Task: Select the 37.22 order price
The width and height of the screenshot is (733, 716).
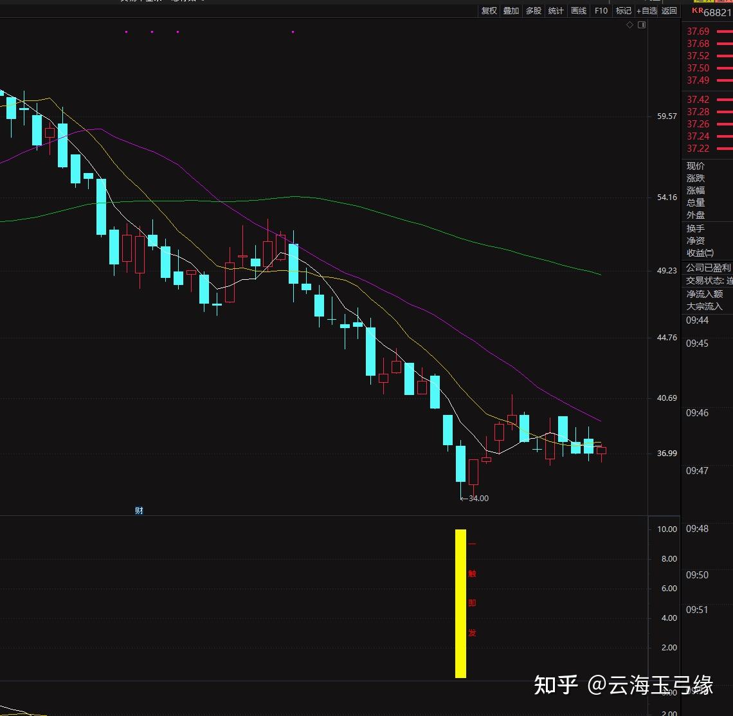Action: click(x=698, y=148)
